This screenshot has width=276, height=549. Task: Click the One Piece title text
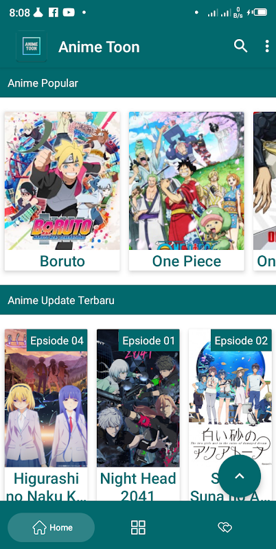click(x=186, y=261)
